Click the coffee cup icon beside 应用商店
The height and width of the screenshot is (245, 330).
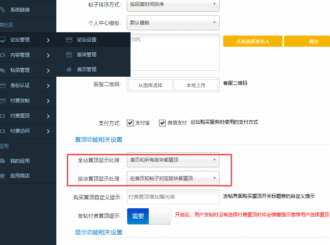coord(3,176)
